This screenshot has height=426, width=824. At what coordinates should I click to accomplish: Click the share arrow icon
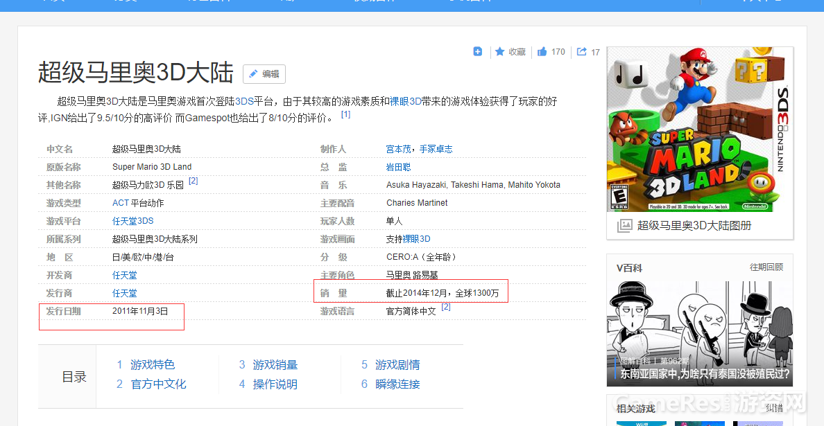tap(581, 51)
